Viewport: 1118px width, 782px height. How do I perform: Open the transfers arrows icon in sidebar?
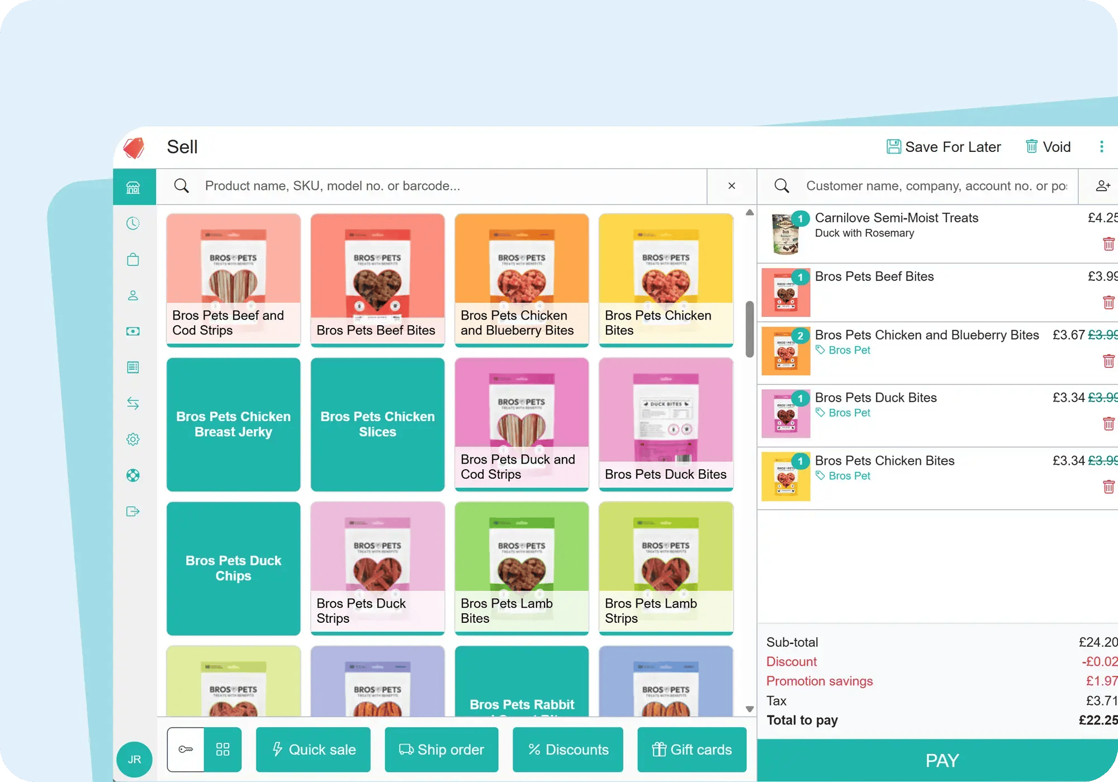133,403
